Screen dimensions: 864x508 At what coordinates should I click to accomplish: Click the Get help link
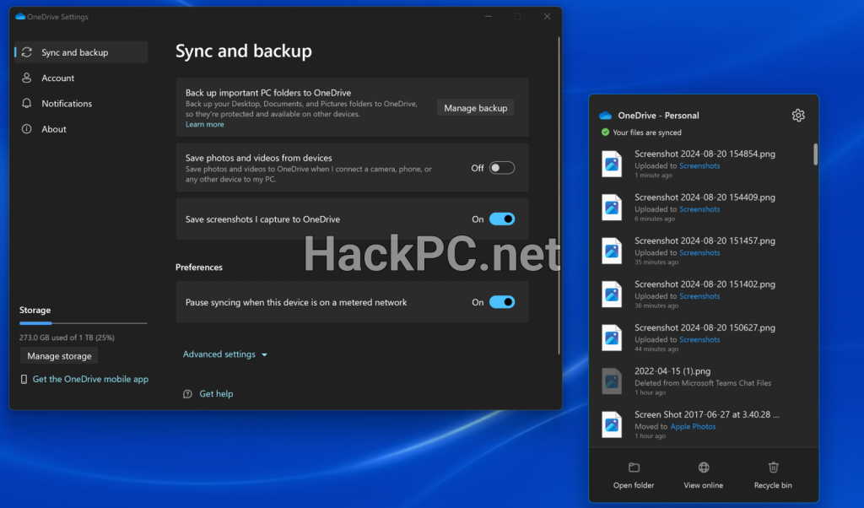click(216, 394)
